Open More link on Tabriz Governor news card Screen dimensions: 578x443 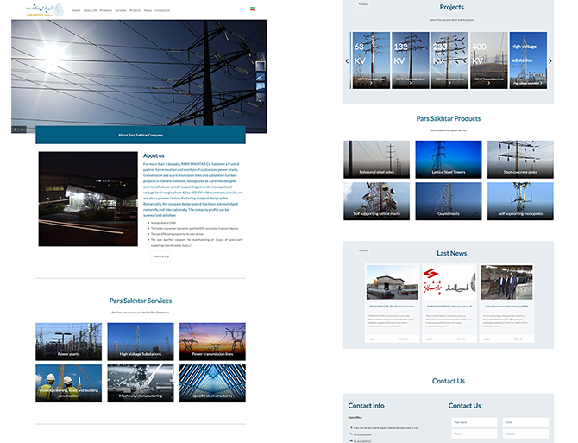click(518, 339)
